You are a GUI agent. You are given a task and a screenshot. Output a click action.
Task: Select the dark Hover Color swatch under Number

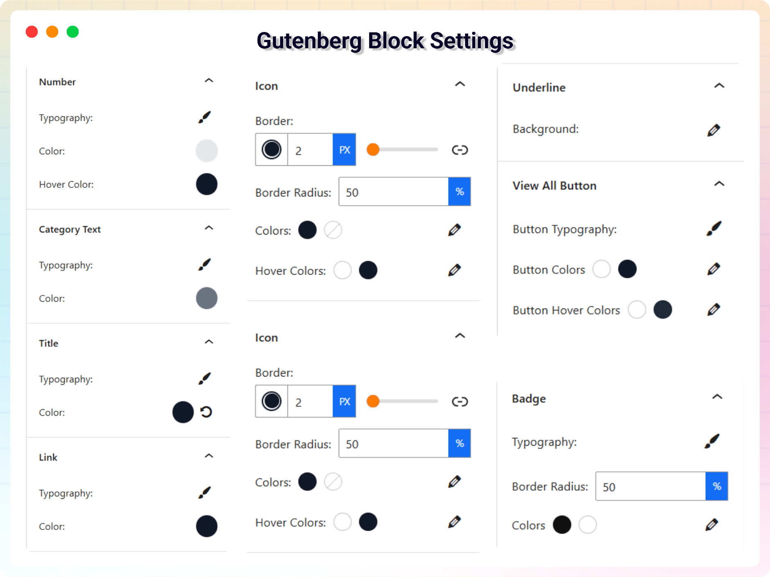pyautogui.click(x=206, y=184)
